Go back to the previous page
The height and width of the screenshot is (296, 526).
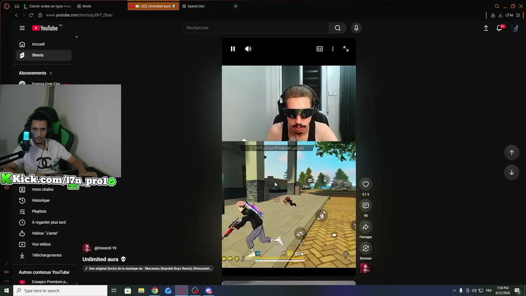click(16, 15)
